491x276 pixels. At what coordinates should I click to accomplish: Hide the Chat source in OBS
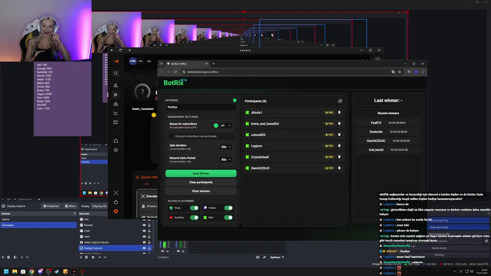[144, 231]
